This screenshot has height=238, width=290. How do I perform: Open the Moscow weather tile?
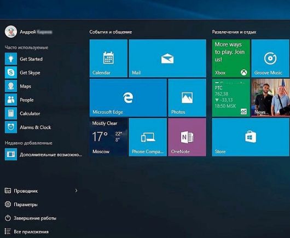pos(108,137)
